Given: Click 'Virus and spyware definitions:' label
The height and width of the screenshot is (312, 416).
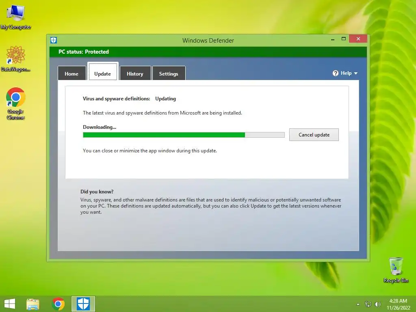Looking at the screenshot, I should coord(117,99).
